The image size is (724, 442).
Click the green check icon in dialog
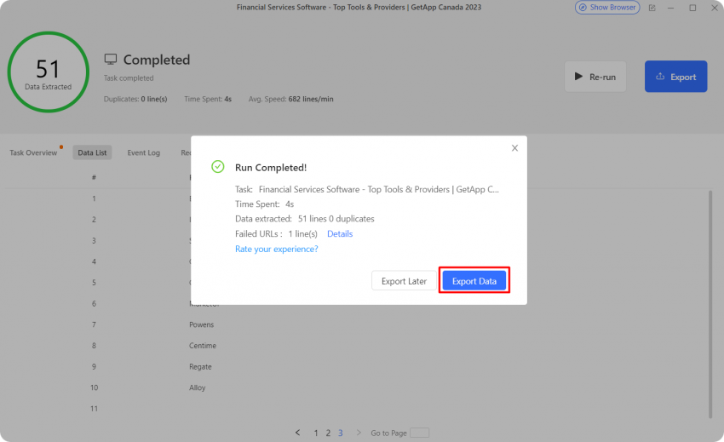[217, 167]
